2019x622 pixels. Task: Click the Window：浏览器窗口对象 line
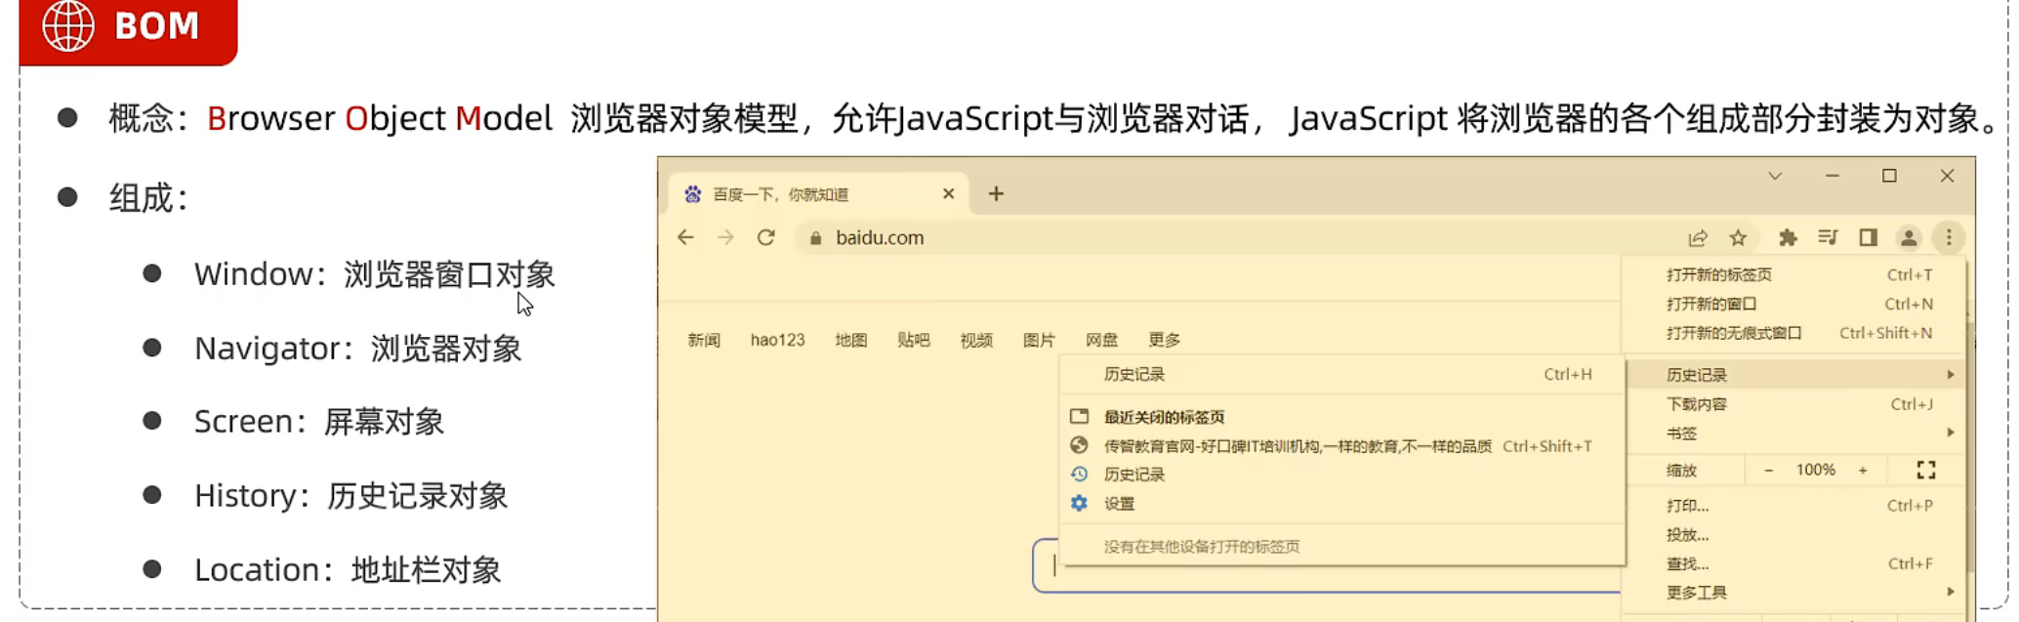[374, 274]
